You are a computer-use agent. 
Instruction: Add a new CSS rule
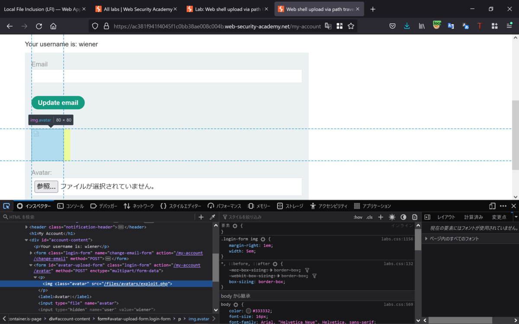[x=381, y=217]
